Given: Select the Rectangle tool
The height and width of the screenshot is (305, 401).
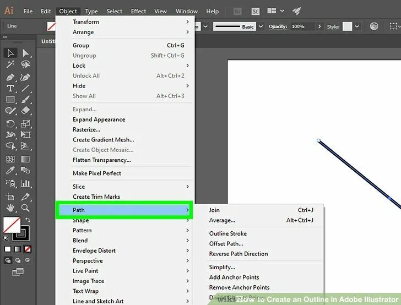Looking at the screenshot, I should pyautogui.click(x=10, y=100).
